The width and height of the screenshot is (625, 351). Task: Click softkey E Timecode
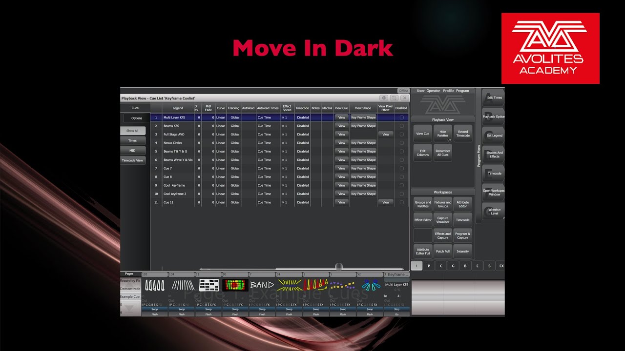tap(494, 174)
